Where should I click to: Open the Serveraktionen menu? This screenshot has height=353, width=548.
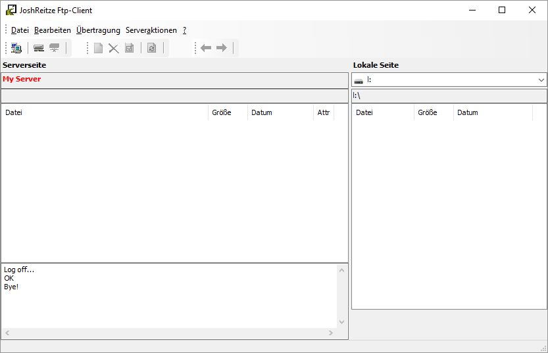(151, 30)
